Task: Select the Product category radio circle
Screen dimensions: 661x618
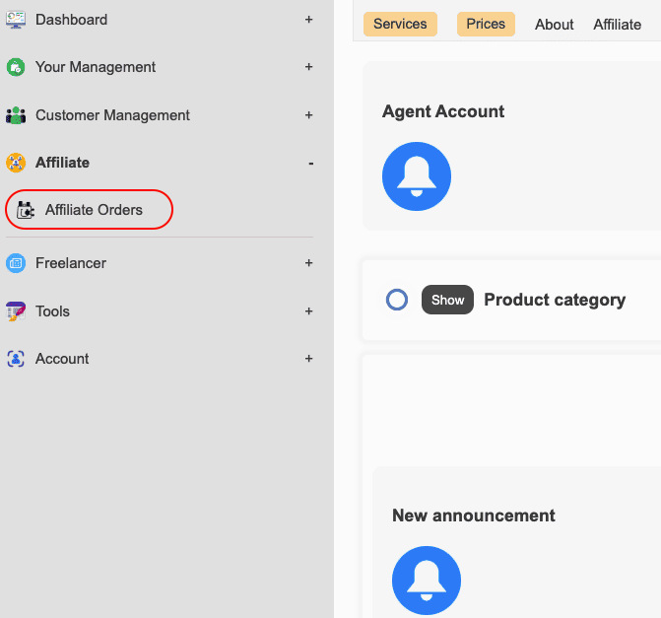Action: (x=397, y=300)
